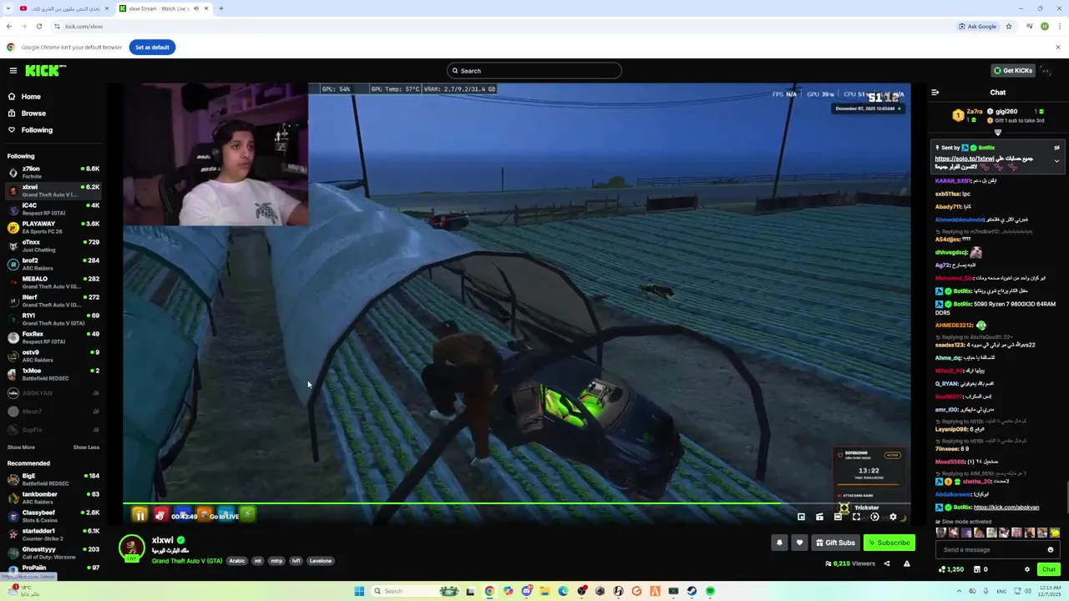
Task: Enter fullscreen mode on player
Action: point(856,517)
